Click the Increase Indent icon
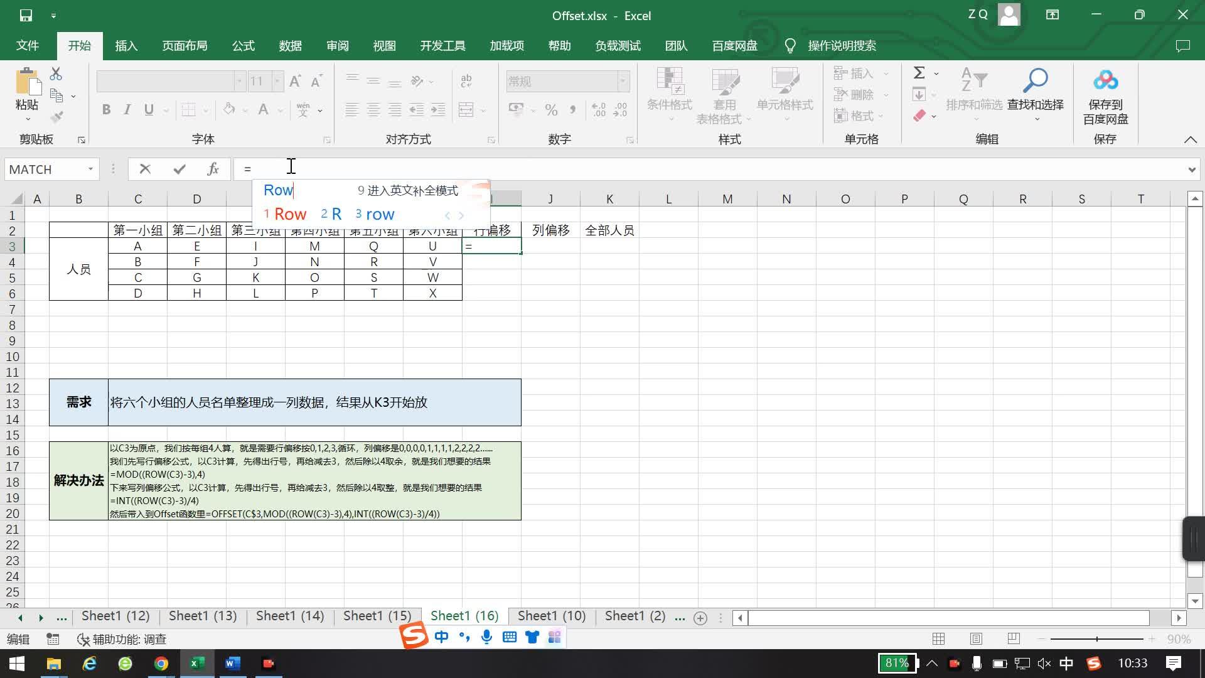1205x678 pixels. 438,110
